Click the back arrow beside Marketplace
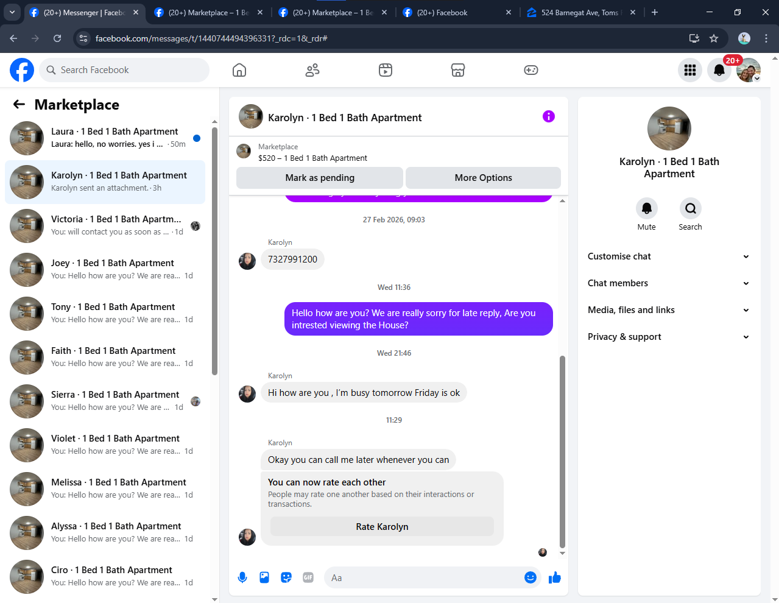The image size is (779, 603). pos(19,104)
